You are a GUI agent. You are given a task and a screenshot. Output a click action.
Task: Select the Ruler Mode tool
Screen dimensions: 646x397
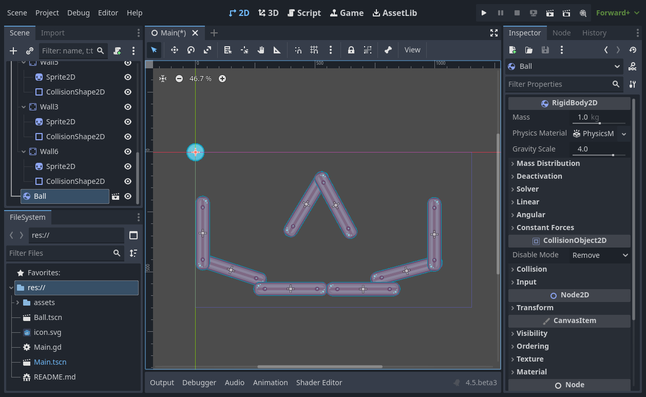tap(277, 50)
